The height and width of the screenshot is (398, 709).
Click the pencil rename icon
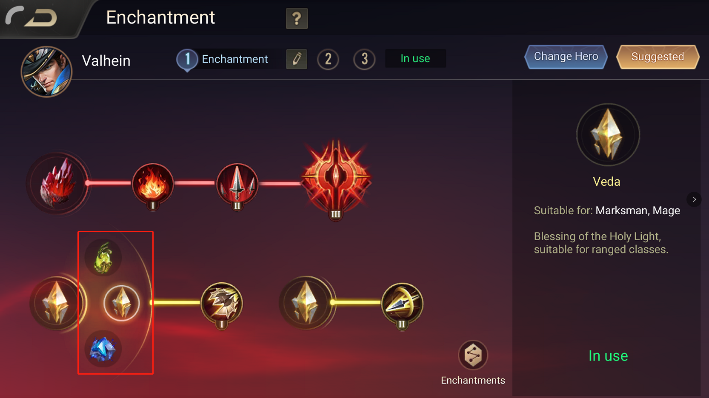[x=297, y=59]
